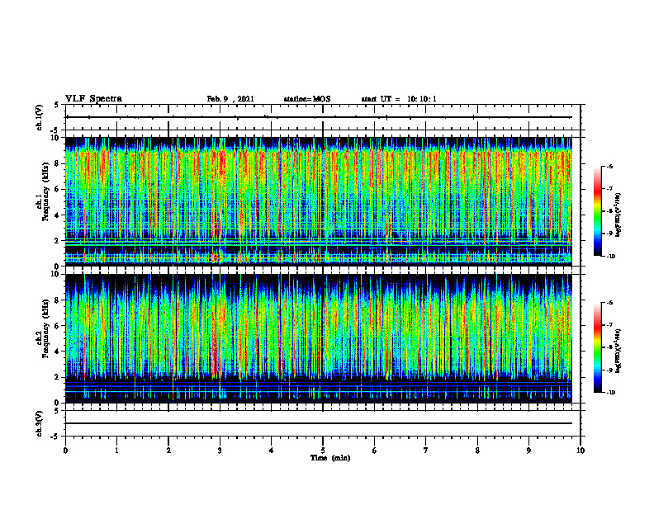654x505 pixels.
Task: Click the "9" tick on the time axis
Action: coord(528,451)
